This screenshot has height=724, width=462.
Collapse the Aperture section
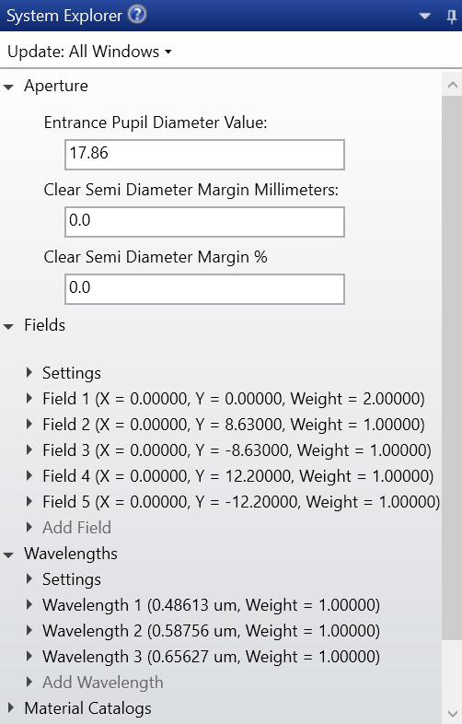(8, 87)
